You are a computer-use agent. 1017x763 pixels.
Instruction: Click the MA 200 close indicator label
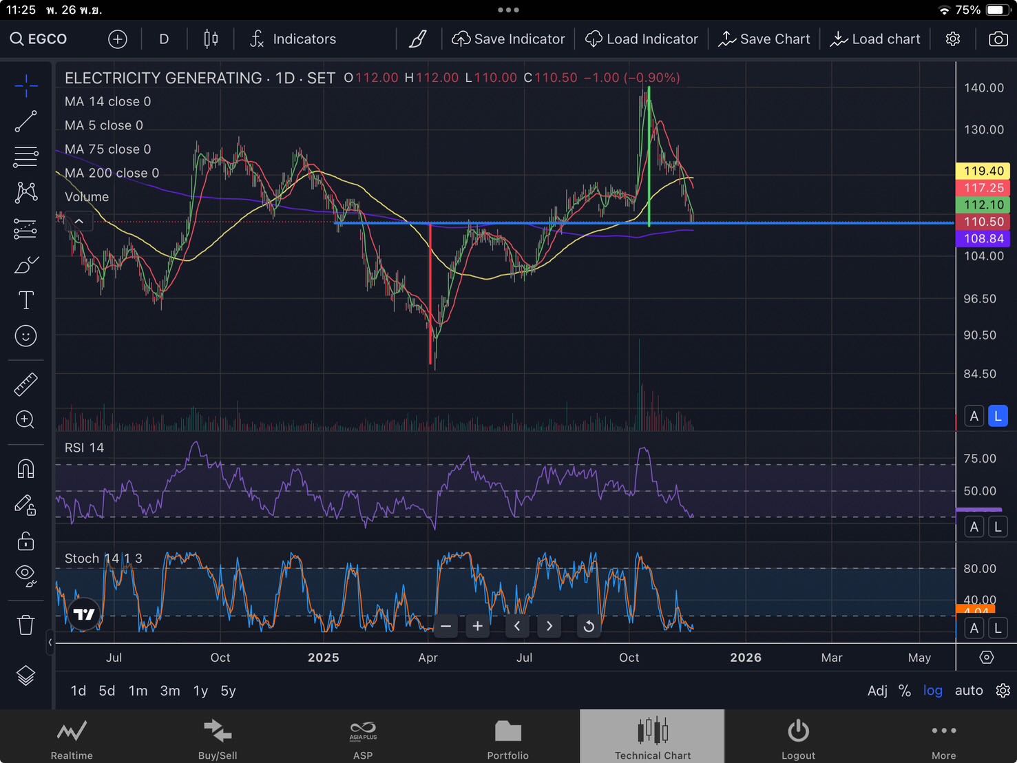pos(112,173)
